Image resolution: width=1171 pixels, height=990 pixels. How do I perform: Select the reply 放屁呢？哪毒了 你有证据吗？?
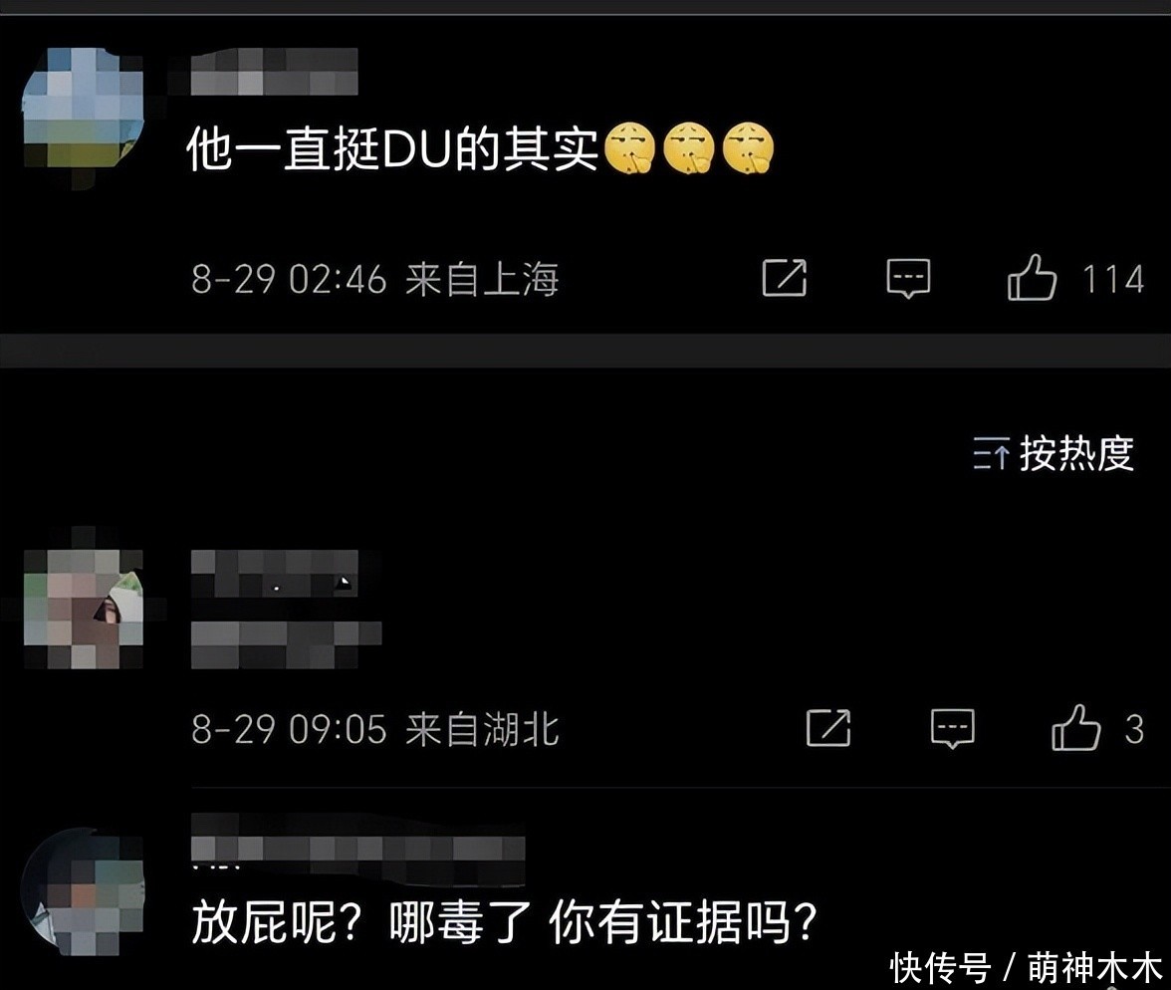click(x=505, y=922)
